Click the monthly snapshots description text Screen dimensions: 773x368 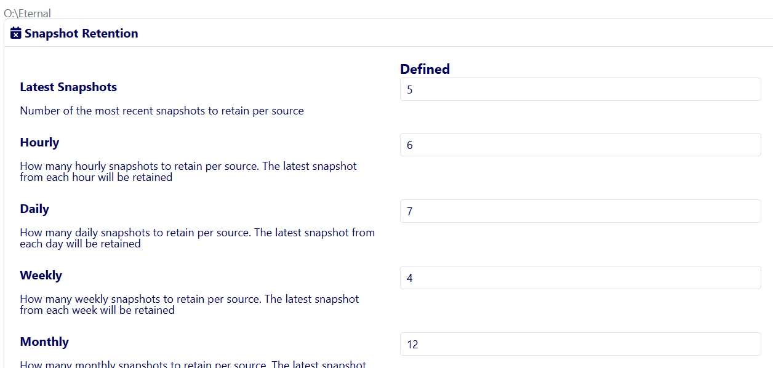tap(193, 364)
